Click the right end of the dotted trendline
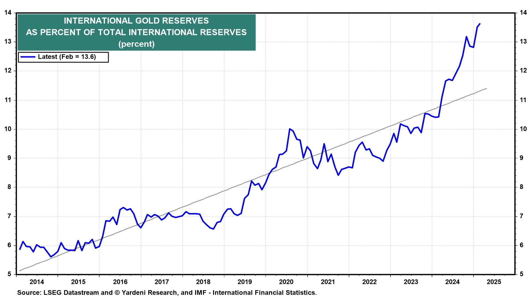The width and height of the screenshot is (531, 298). coord(486,88)
